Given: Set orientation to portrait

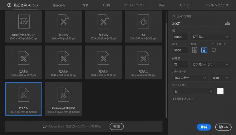Looking at the screenshot, I should point(195,50).
